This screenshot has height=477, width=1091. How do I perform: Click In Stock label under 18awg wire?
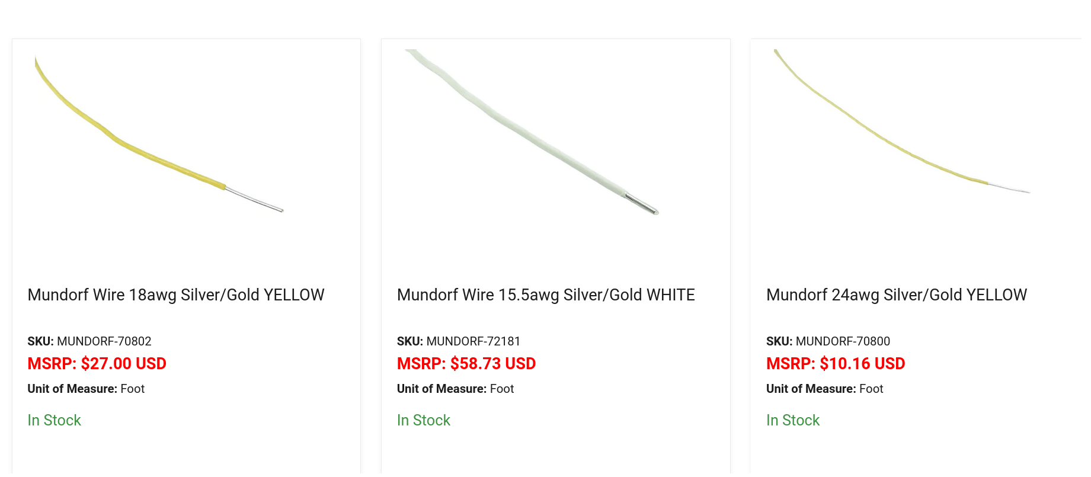[x=54, y=420]
